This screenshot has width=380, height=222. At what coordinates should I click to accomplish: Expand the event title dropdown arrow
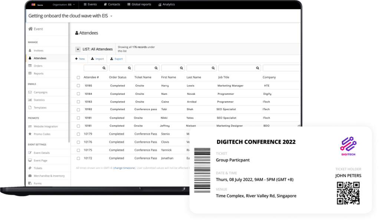click(x=111, y=16)
